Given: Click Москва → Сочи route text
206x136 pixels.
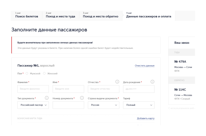Looking at the screenshot, I should [x=183, y=67].
